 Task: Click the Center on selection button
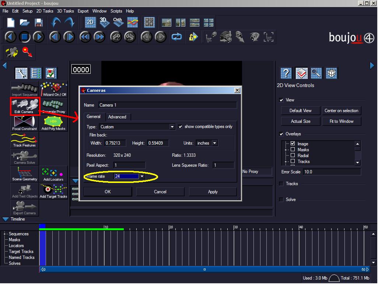tap(342, 111)
